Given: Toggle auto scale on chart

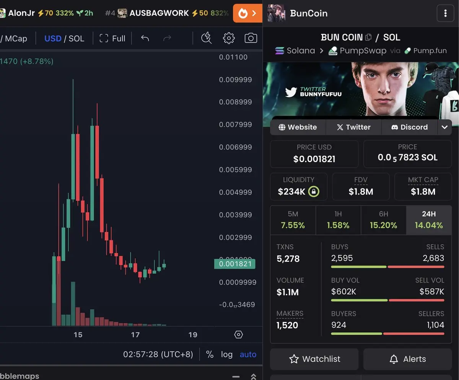Looking at the screenshot, I should coord(248,354).
